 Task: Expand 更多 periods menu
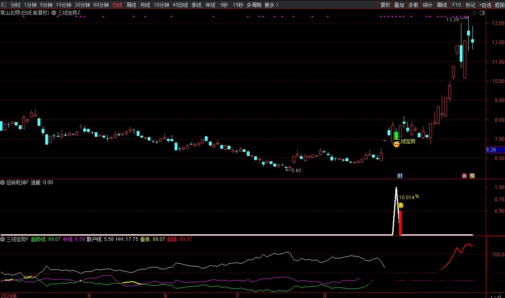pos(271,5)
